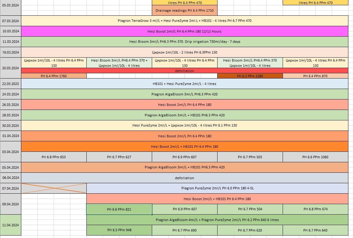
Task: Click the PH 6.7 PPm 503 cell
Action: (x=250, y=157)
